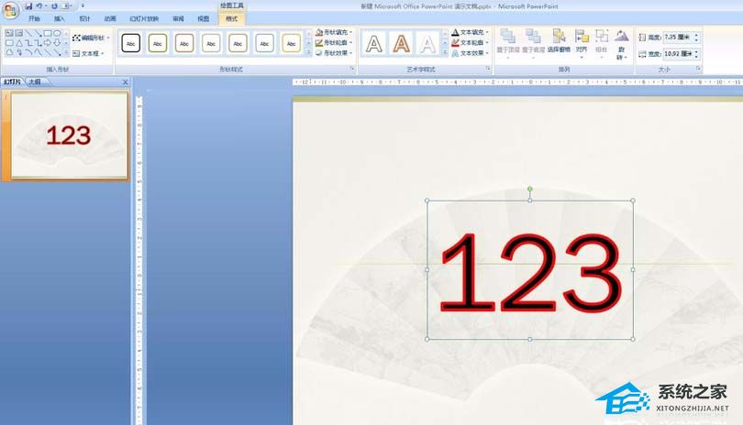This screenshot has width=743, height=425.
Task: Select the 格式 (Format) drawing tools tab
Action: [232, 19]
